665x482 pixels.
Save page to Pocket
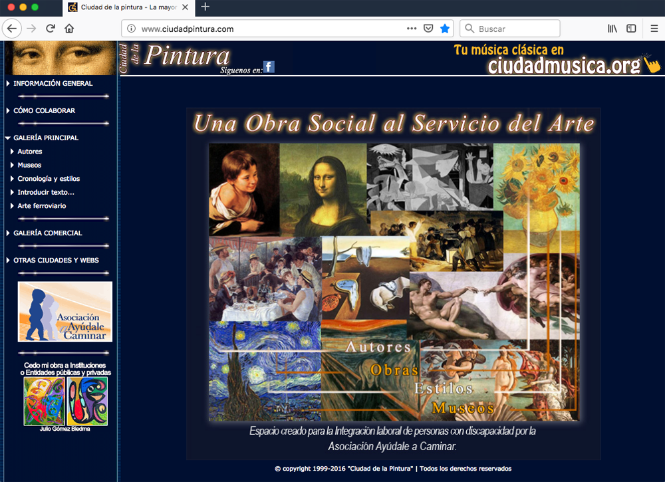pos(428,29)
